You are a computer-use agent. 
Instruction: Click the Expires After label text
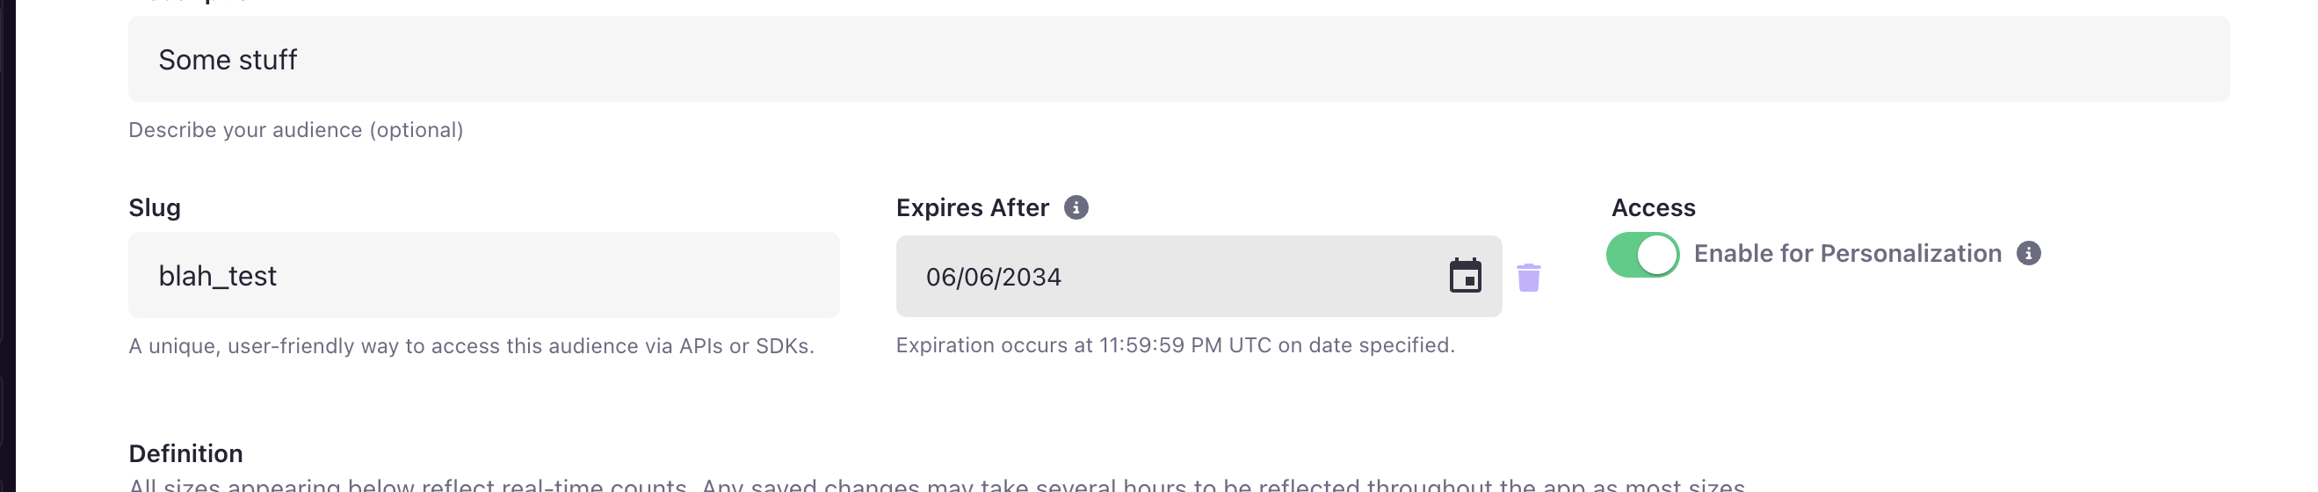[x=973, y=207]
